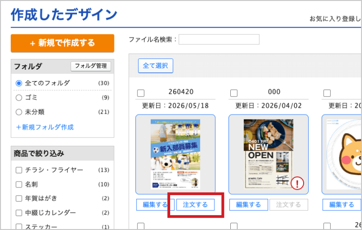Open the shiba dog design thumbnail
Image resolution: width=362 pixels, height=230 pixels.
342,154
